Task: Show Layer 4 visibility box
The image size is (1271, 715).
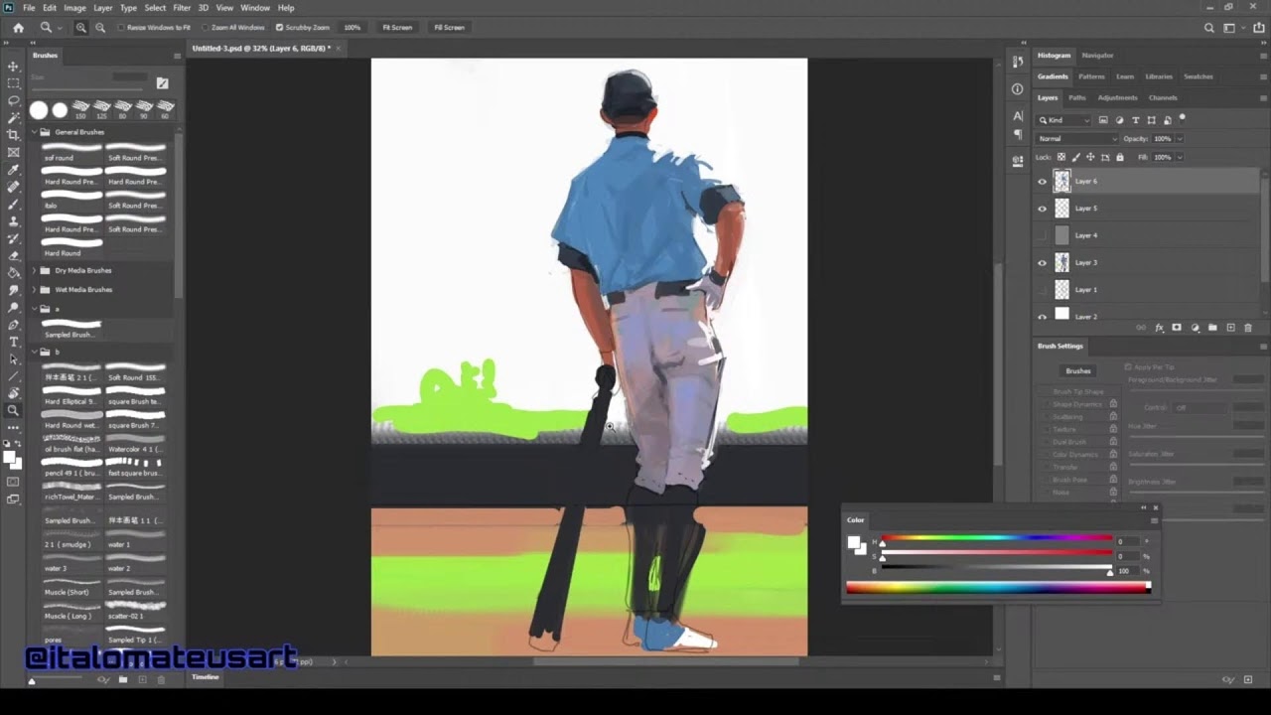Action: coord(1042,235)
